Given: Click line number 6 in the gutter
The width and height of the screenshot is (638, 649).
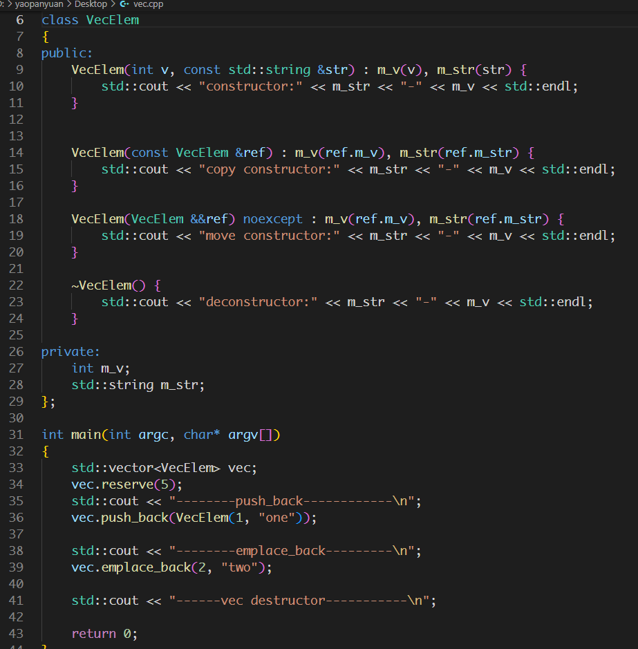Looking at the screenshot, I should coord(20,20).
